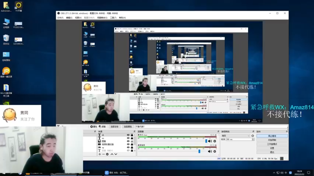Move selected source up
The image size is (314, 176).
(112, 154)
